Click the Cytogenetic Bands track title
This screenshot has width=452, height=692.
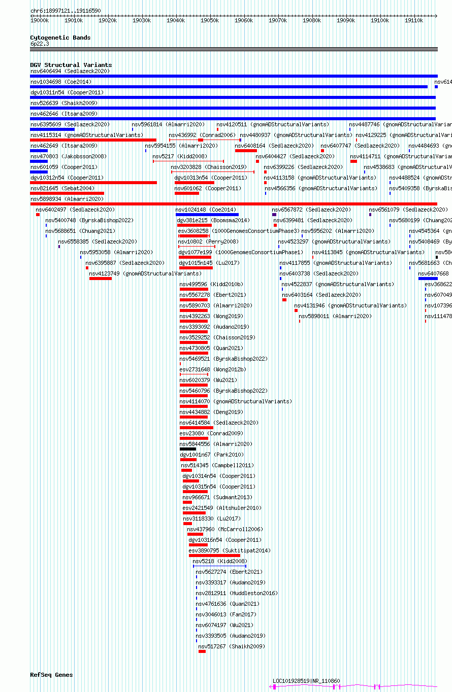click(x=60, y=38)
